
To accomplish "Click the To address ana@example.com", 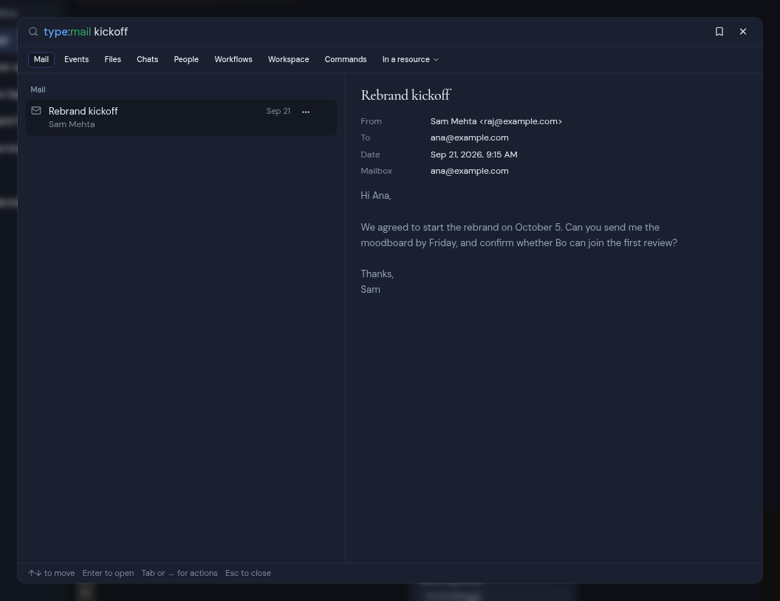I will (x=470, y=138).
